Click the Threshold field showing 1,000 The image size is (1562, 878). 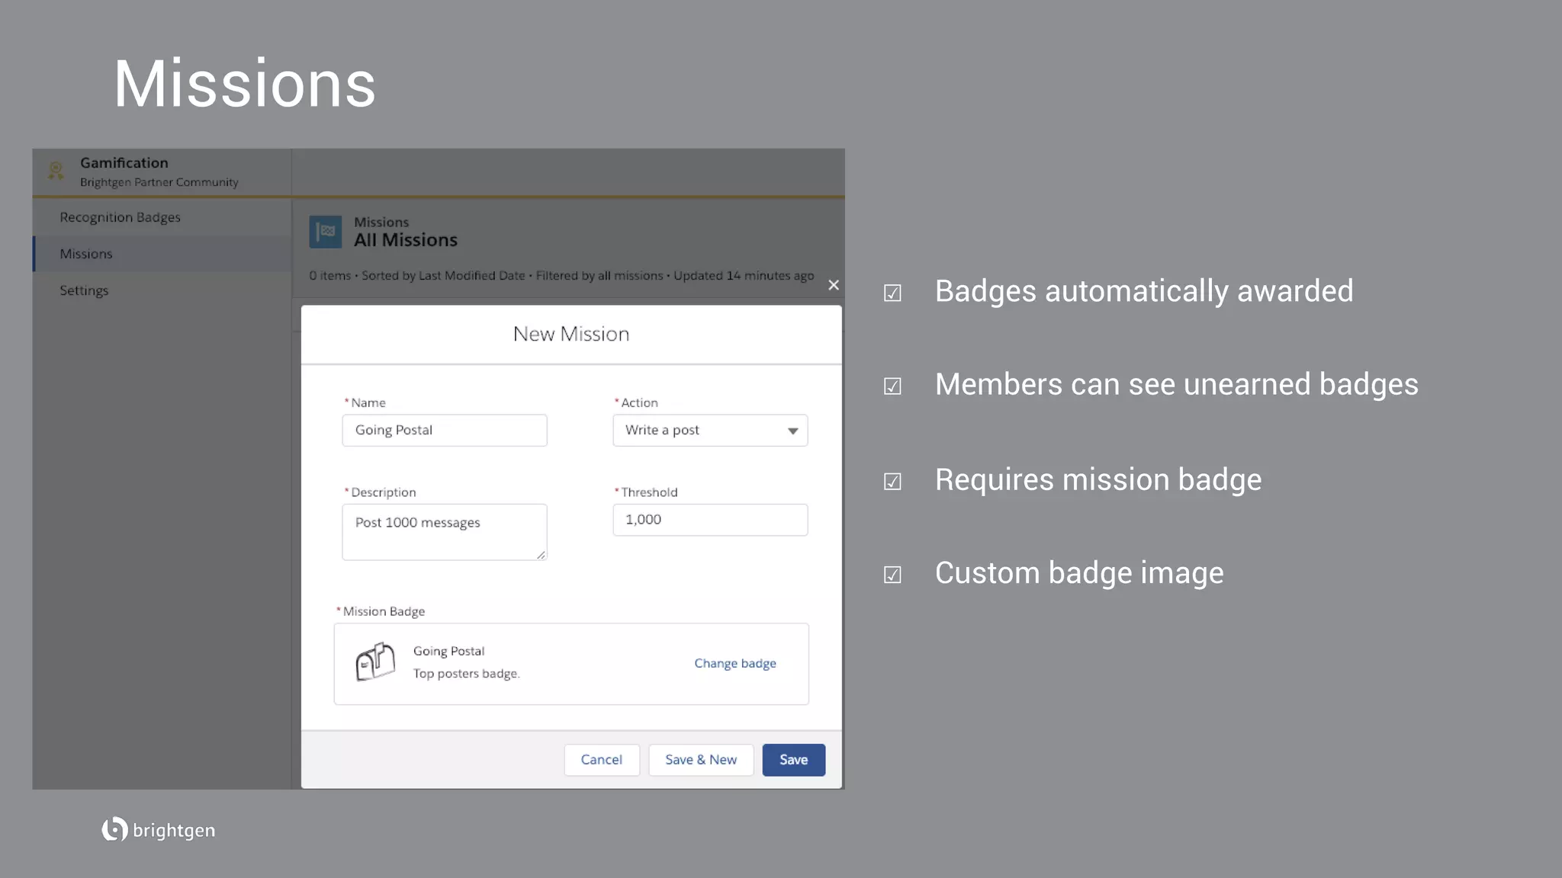point(710,520)
